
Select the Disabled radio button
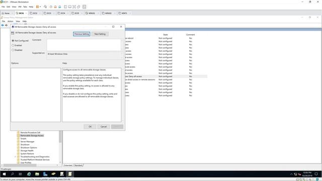pyautogui.click(x=13, y=50)
